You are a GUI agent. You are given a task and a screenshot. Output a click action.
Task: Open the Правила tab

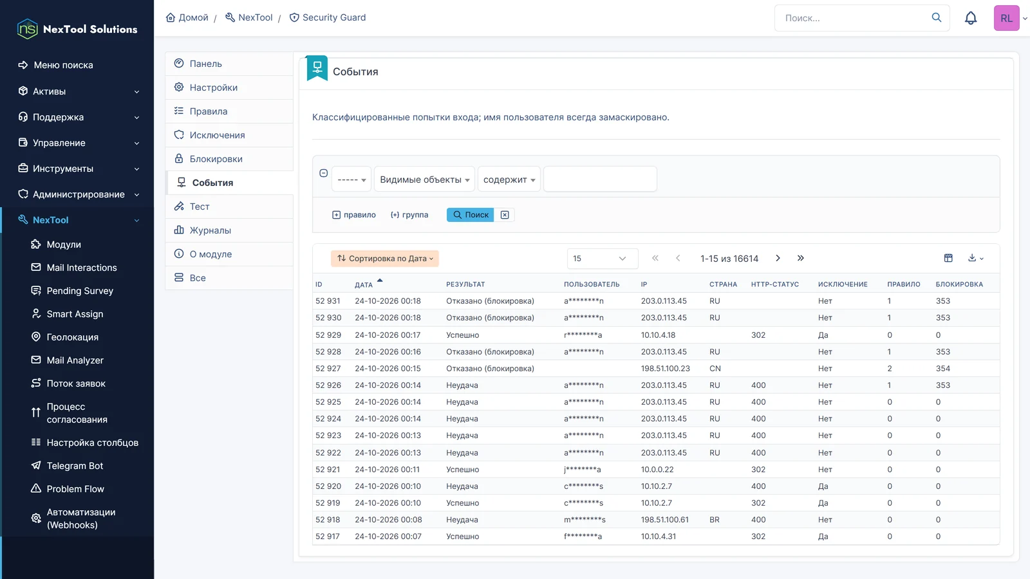(229, 111)
